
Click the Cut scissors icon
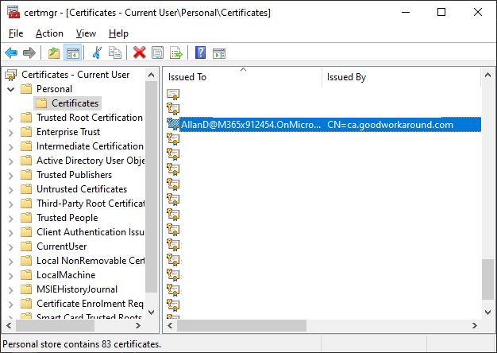(97, 53)
